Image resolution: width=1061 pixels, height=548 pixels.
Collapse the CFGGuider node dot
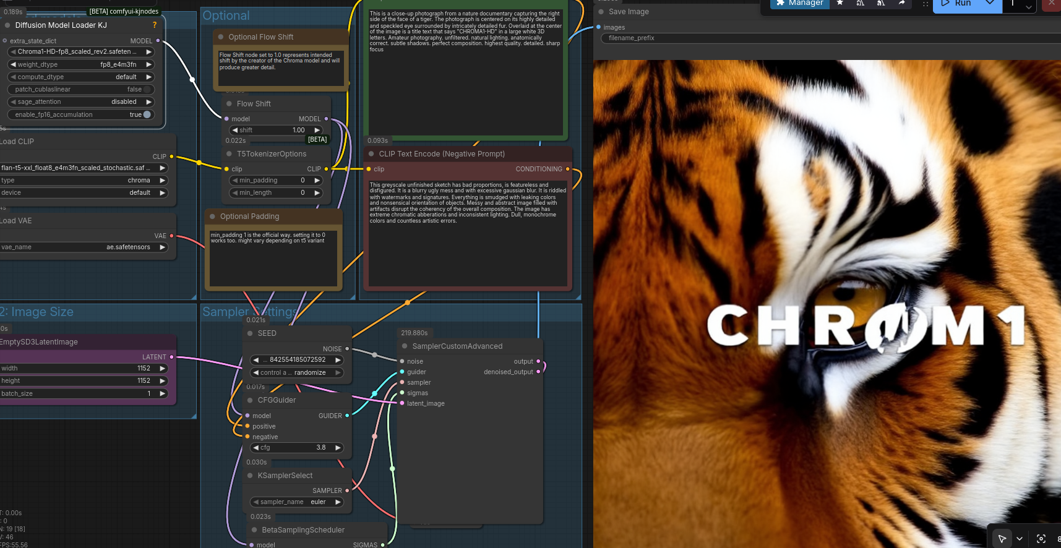[x=250, y=400]
